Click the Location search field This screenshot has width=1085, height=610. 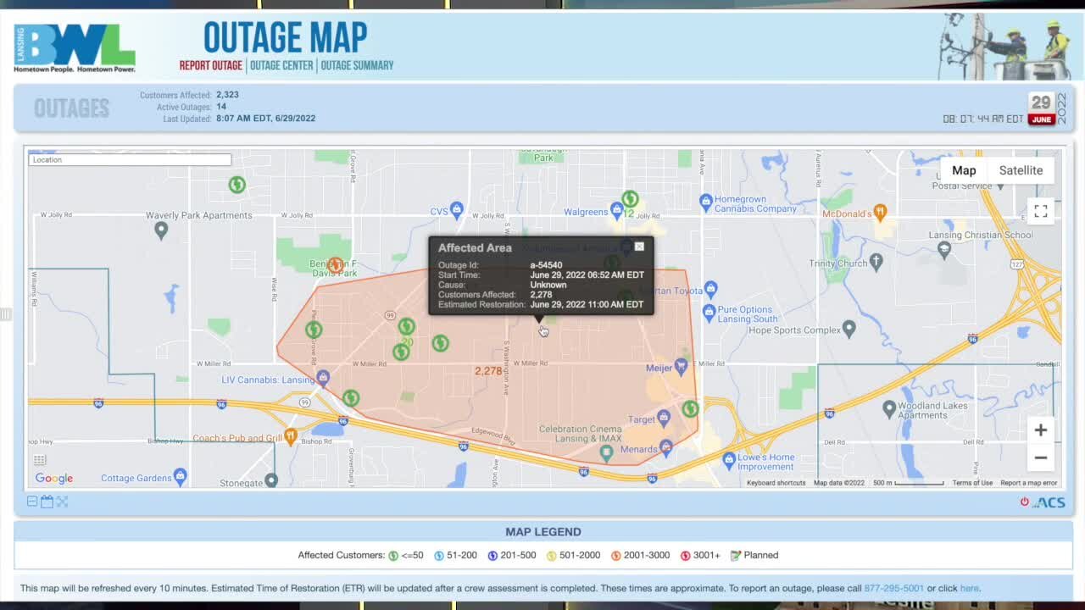[130, 159]
